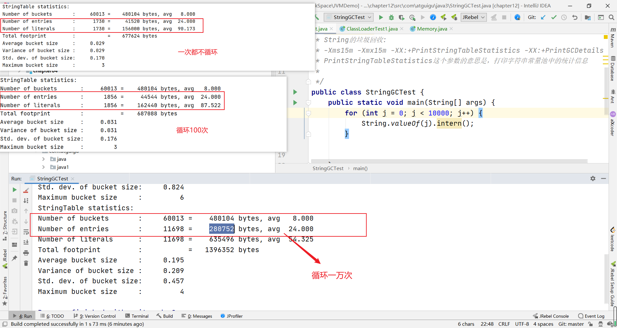This screenshot has width=617, height=328.
Task: Click the Print icon in the Run panel
Action: click(x=26, y=253)
